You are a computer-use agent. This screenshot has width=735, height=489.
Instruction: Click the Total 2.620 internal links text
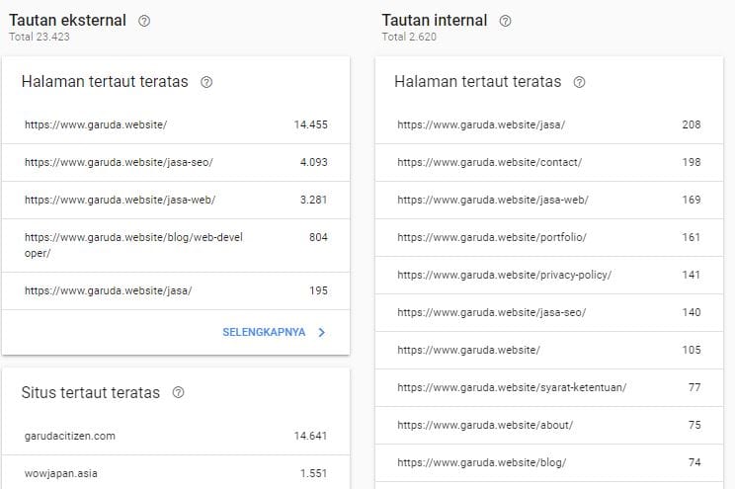(x=409, y=37)
